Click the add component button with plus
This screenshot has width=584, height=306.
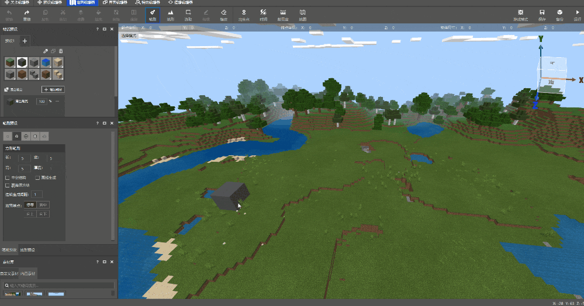53,89
